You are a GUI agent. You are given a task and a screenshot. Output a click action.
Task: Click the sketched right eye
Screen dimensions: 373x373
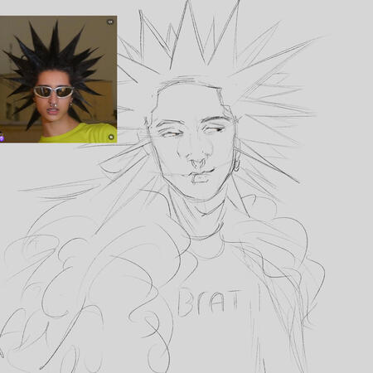(213, 129)
